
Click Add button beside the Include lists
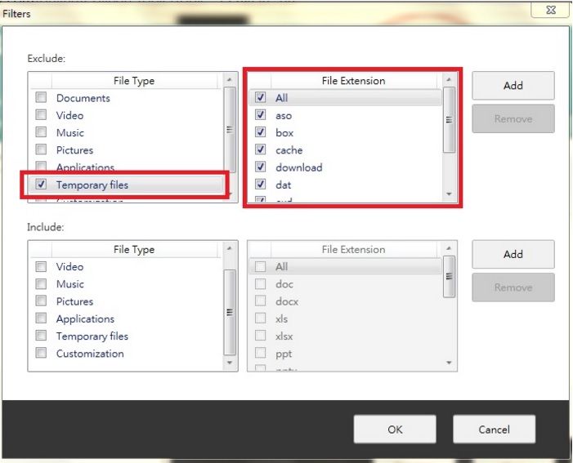[x=513, y=254]
